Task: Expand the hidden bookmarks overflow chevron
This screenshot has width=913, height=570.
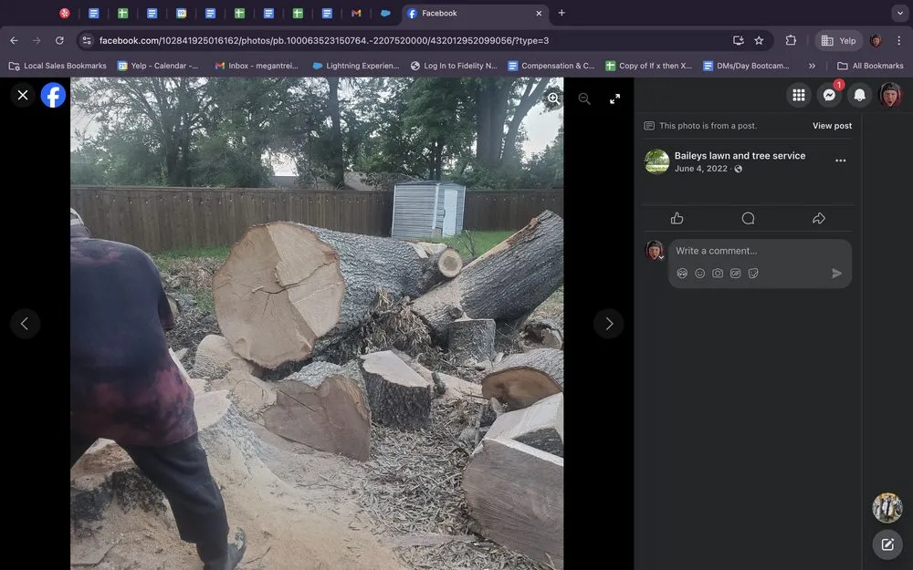Action: click(812, 66)
